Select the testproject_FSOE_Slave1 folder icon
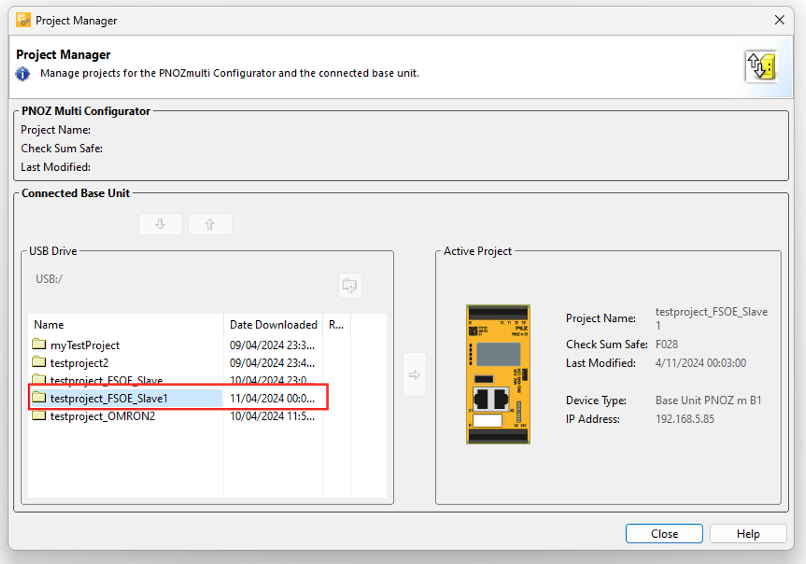This screenshot has height=564, width=806. pyautogui.click(x=39, y=398)
